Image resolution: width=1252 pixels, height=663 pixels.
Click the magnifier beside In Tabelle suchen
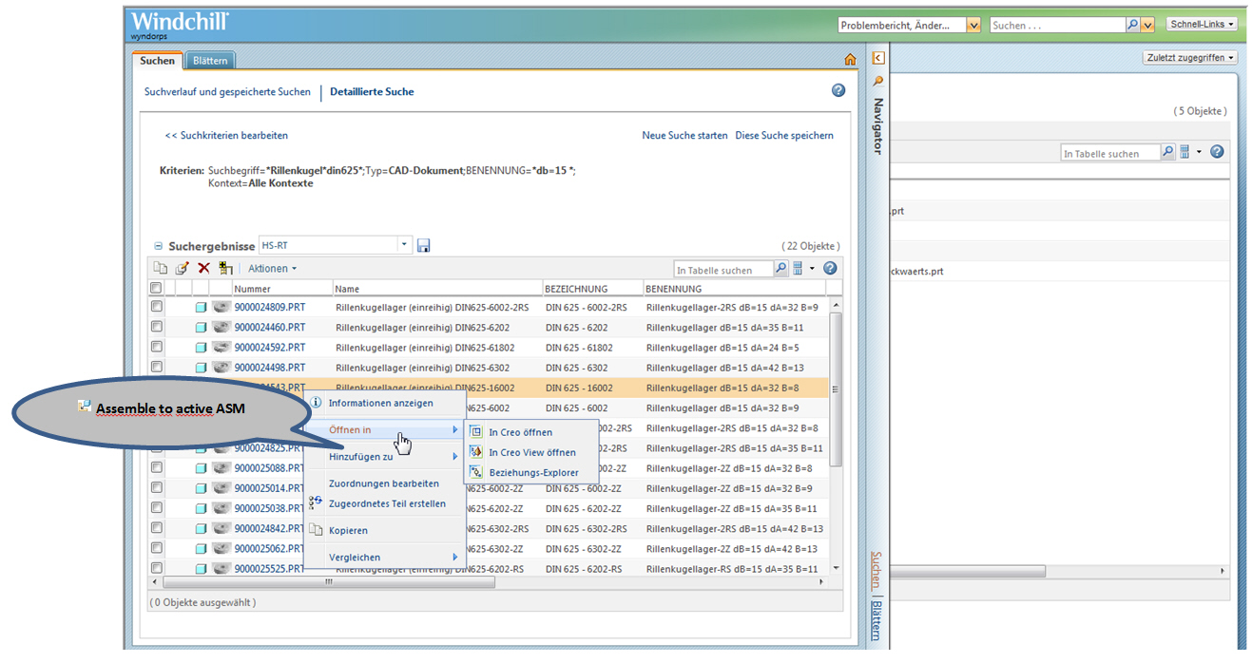780,269
